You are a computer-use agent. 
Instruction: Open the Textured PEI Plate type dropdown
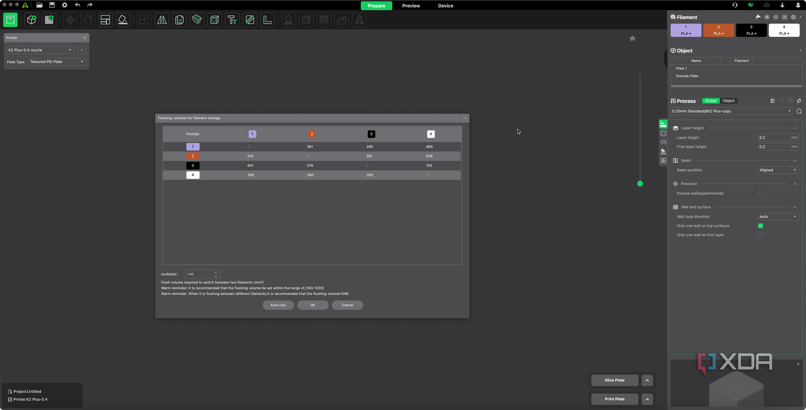click(57, 62)
